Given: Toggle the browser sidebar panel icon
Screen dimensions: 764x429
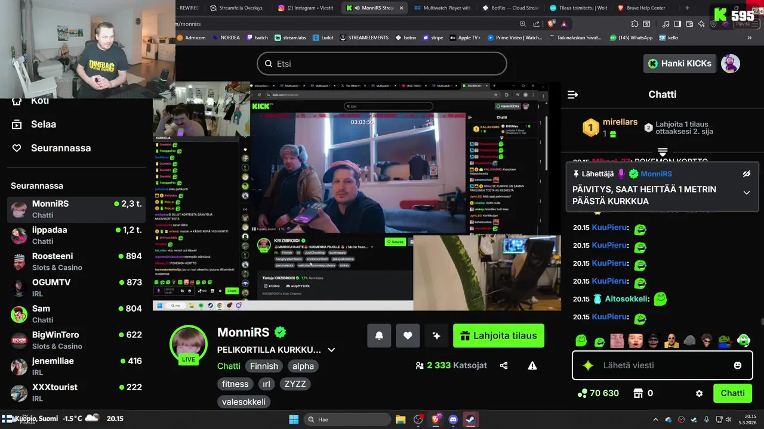Looking at the screenshot, I should [677, 24].
